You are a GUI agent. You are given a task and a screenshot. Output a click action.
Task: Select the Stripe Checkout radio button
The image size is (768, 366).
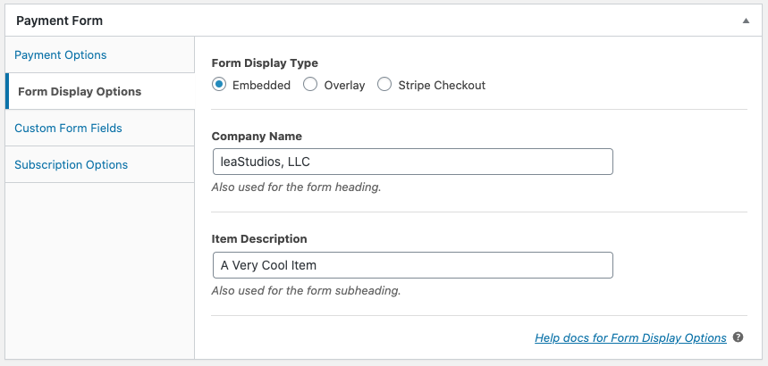coord(384,85)
